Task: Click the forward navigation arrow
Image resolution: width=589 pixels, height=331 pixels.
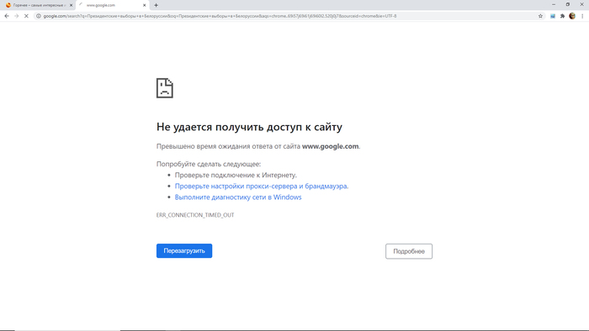Action: pyautogui.click(x=17, y=16)
